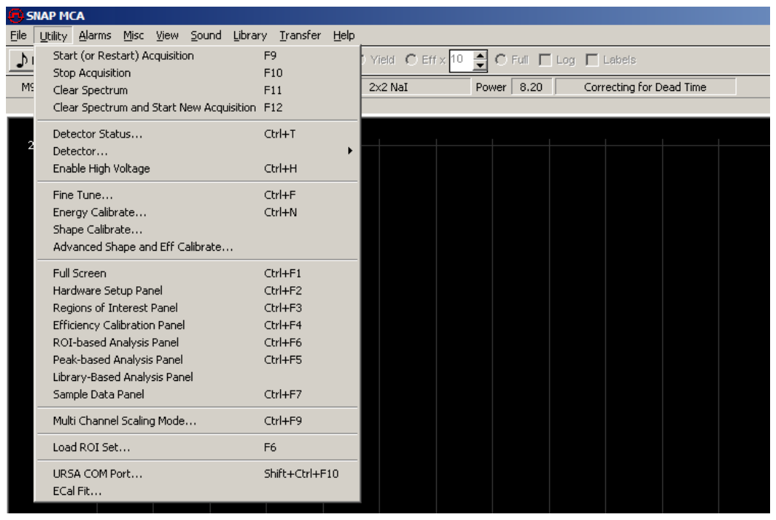Choose Clear Spectrum and Start New Acquisition
The height and width of the screenshot is (520, 776).
pos(197,107)
